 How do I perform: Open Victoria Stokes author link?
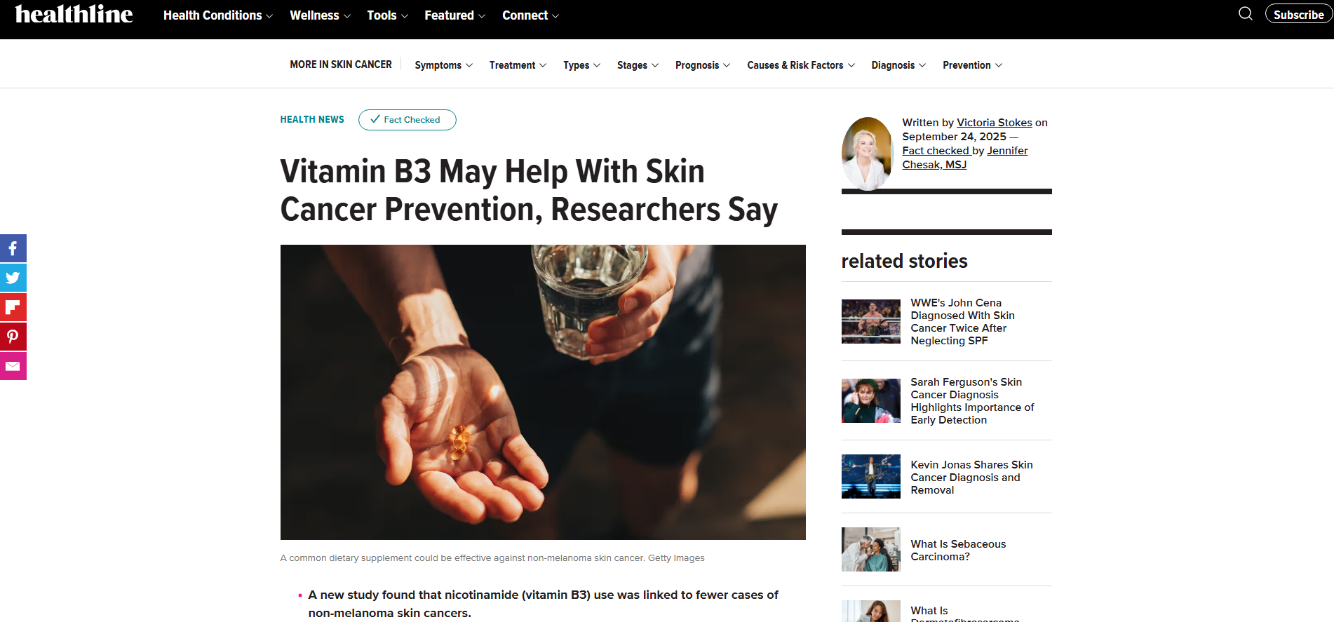click(994, 123)
